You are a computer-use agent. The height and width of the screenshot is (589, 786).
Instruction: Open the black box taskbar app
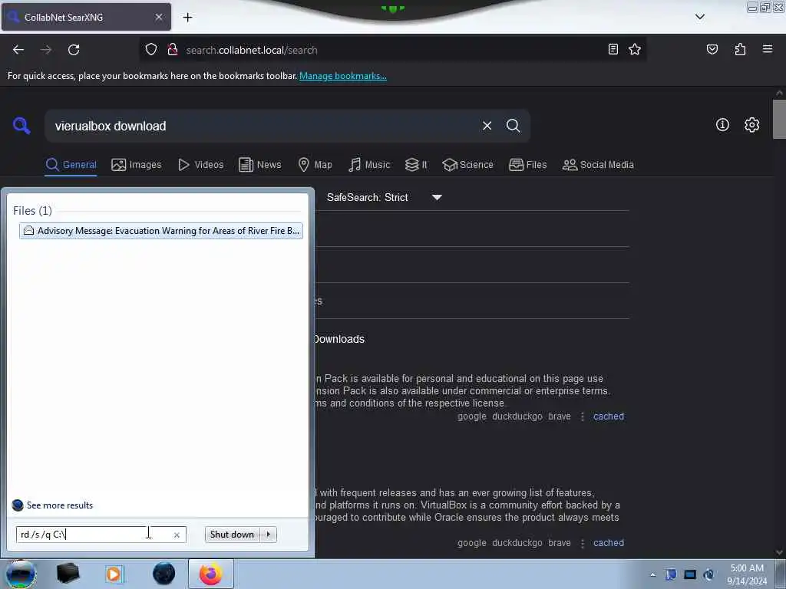[68, 574]
